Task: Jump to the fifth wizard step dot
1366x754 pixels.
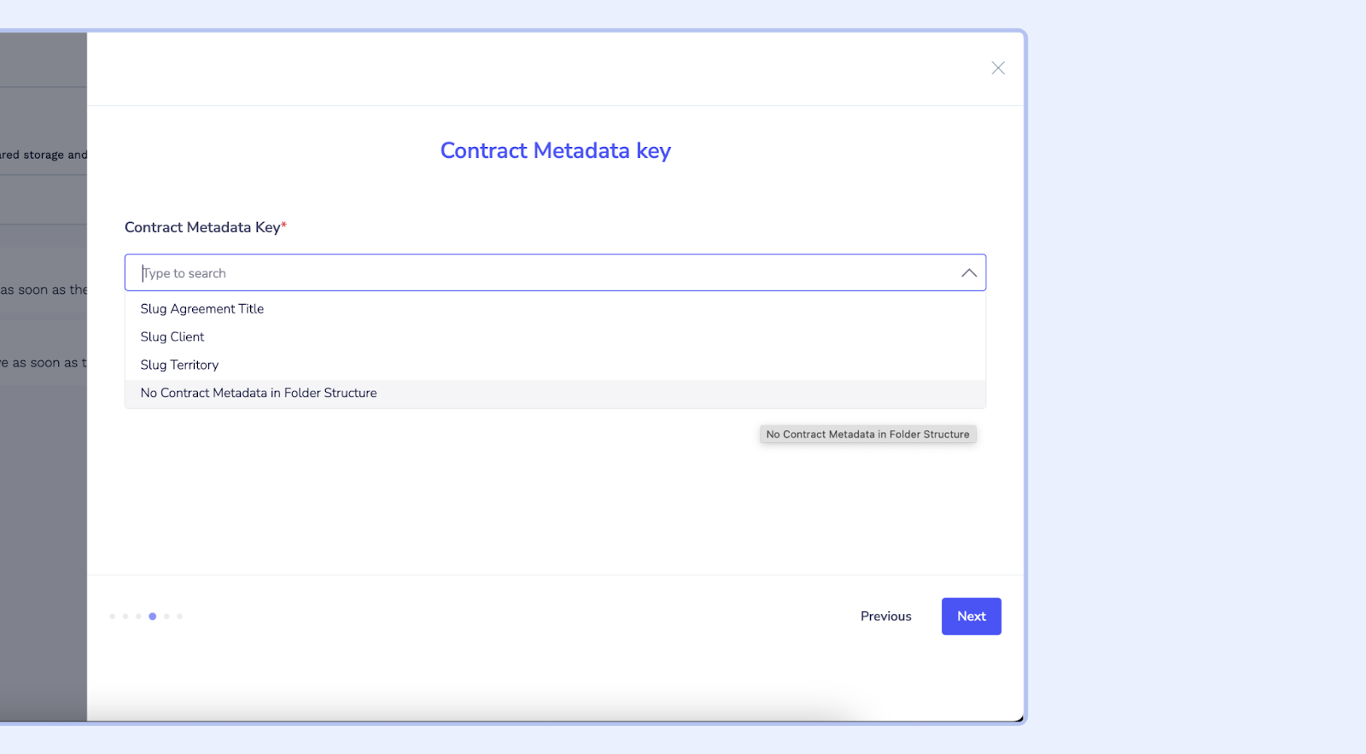Action: 166,617
